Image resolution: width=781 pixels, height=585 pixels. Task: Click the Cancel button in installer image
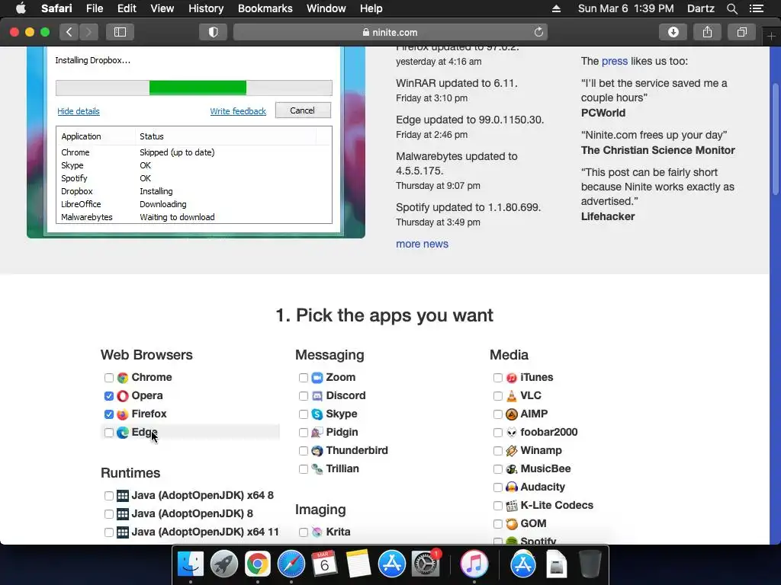[x=302, y=110]
